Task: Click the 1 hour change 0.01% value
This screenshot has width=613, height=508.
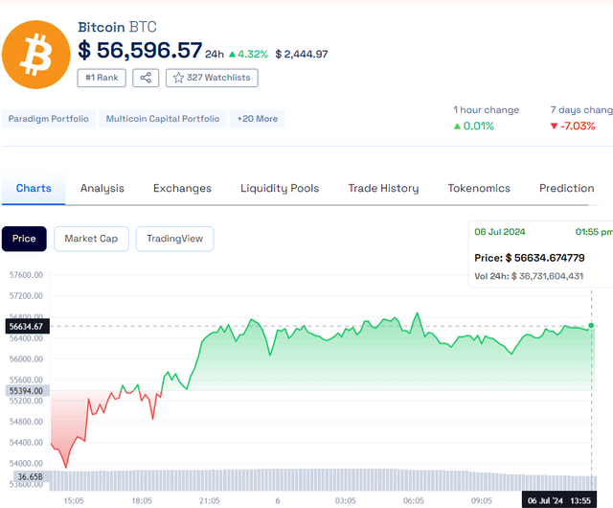Action: click(474, 126)
